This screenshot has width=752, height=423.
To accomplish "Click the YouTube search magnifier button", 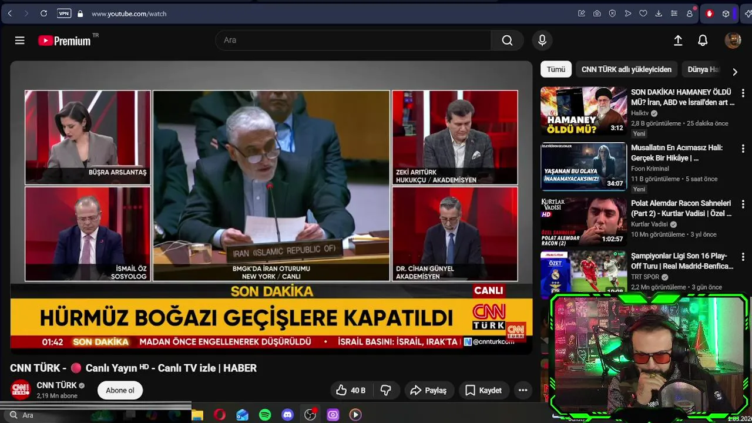I will click(507, 40).
